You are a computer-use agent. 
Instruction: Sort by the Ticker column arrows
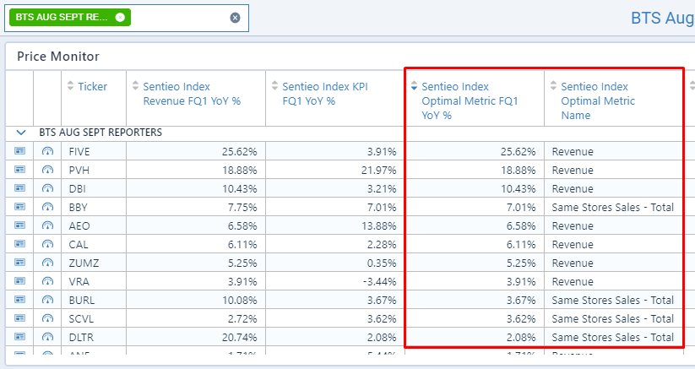point(70,85)
